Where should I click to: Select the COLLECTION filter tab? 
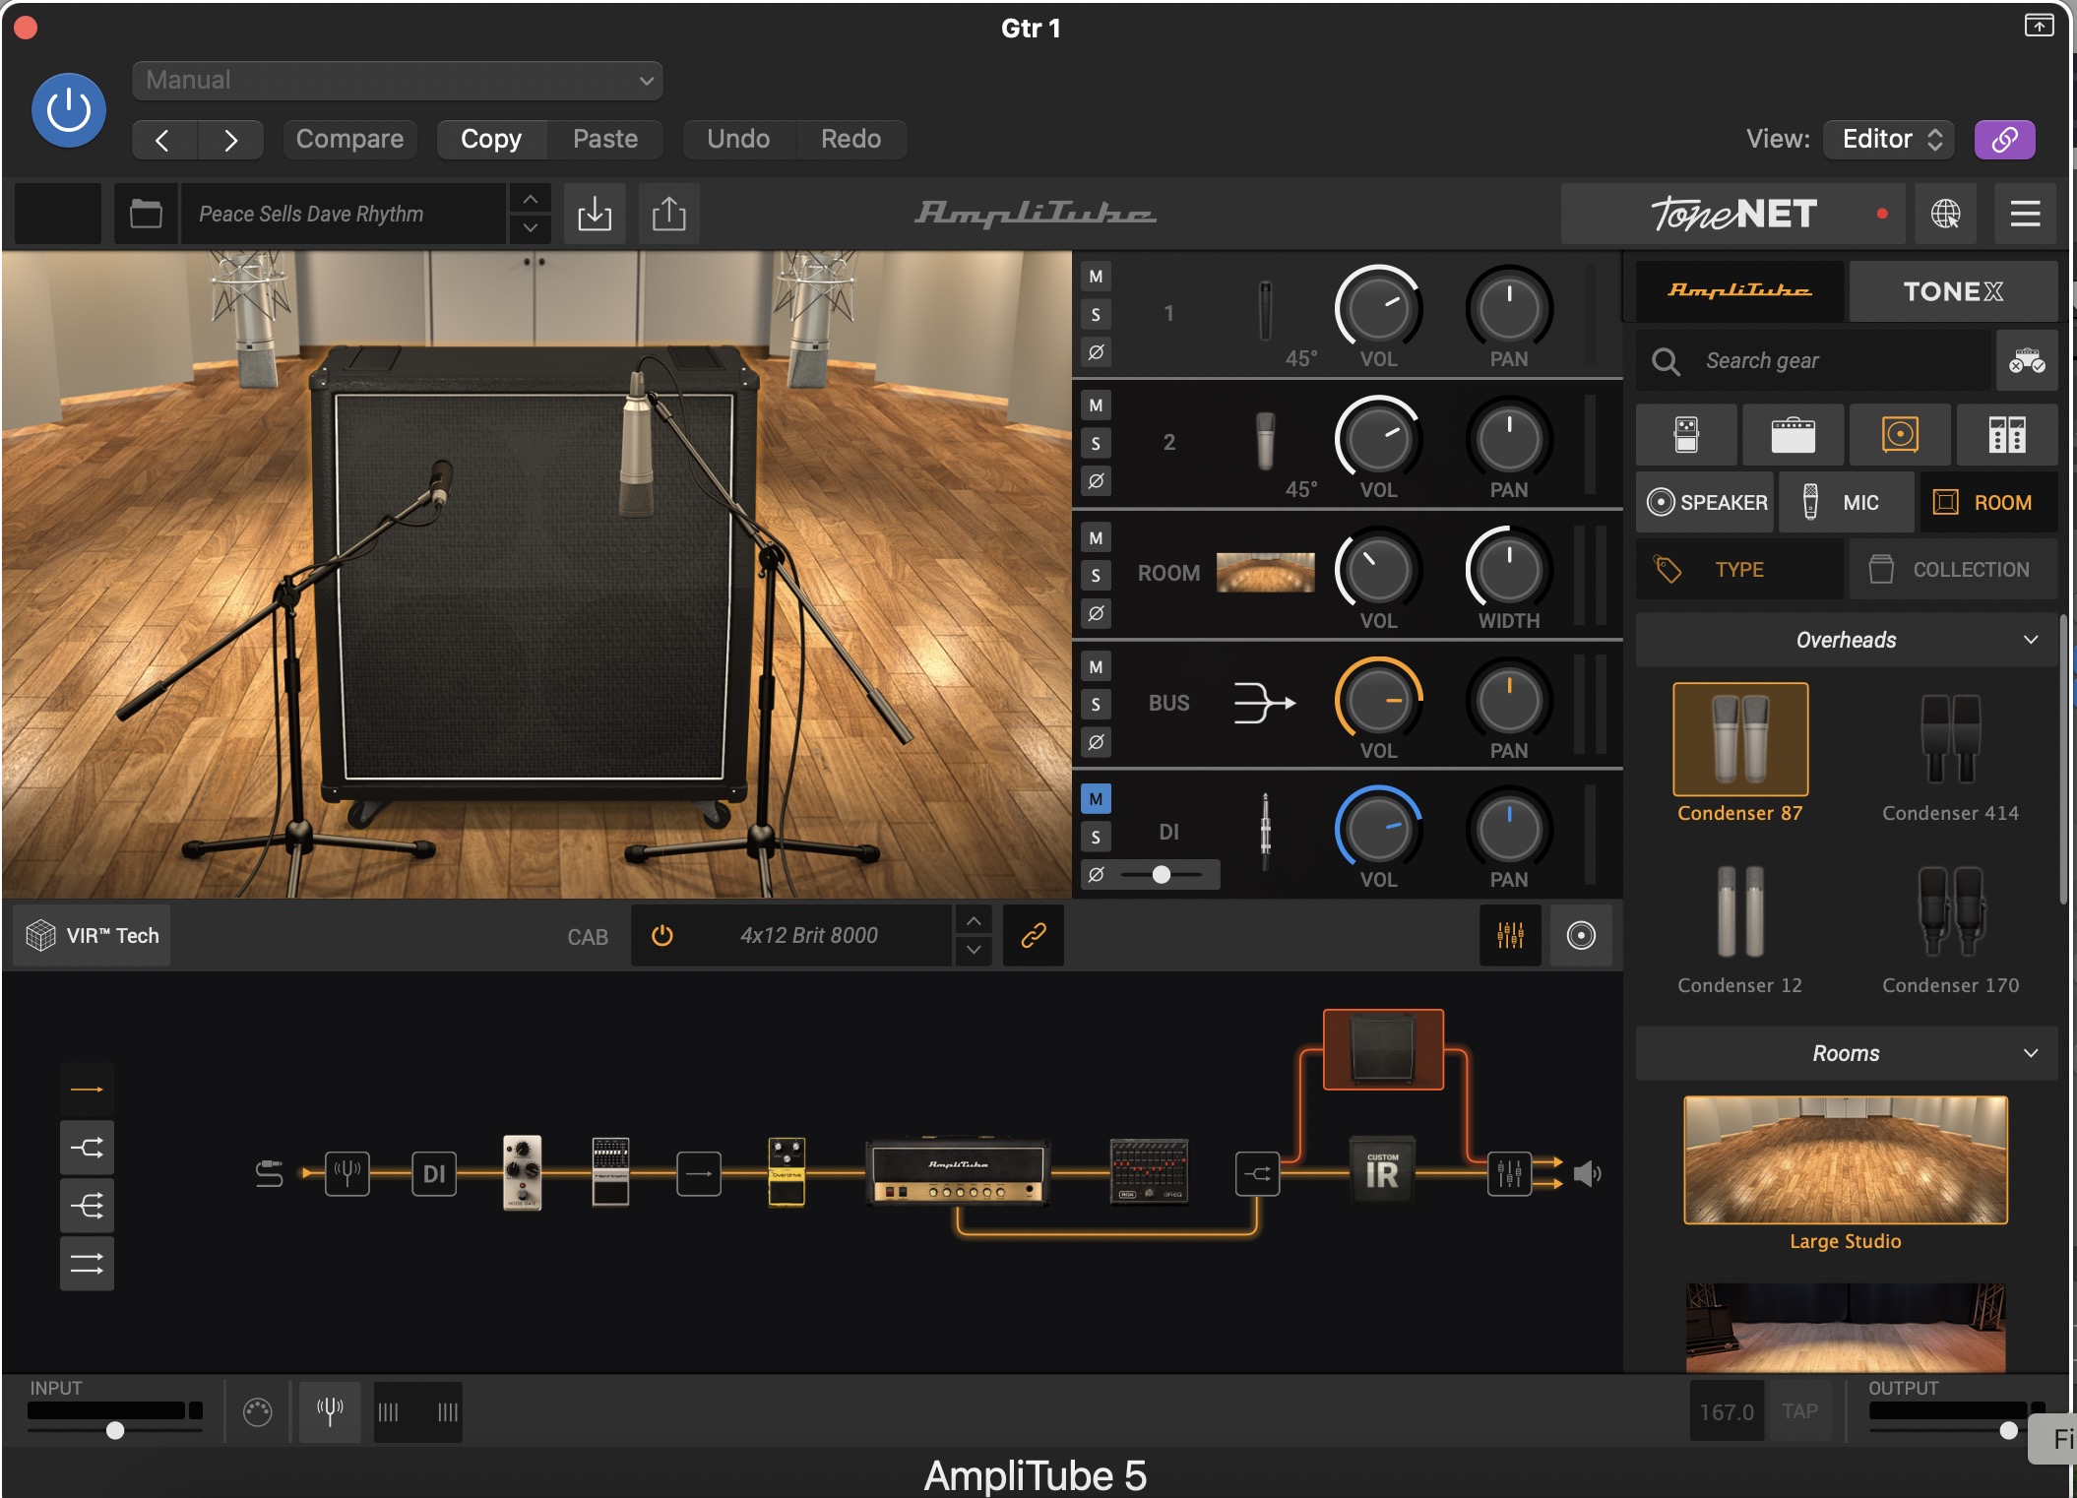1953,569
